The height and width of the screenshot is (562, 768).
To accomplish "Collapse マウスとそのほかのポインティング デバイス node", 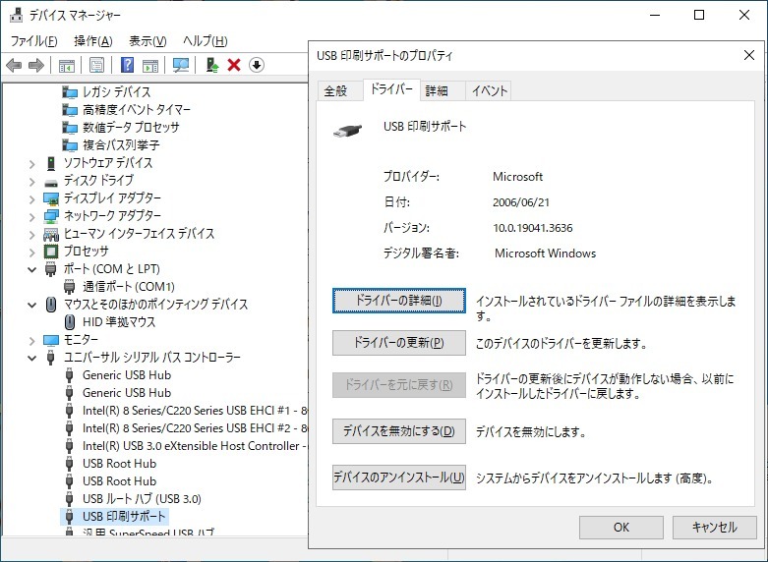I will [31, 306].
